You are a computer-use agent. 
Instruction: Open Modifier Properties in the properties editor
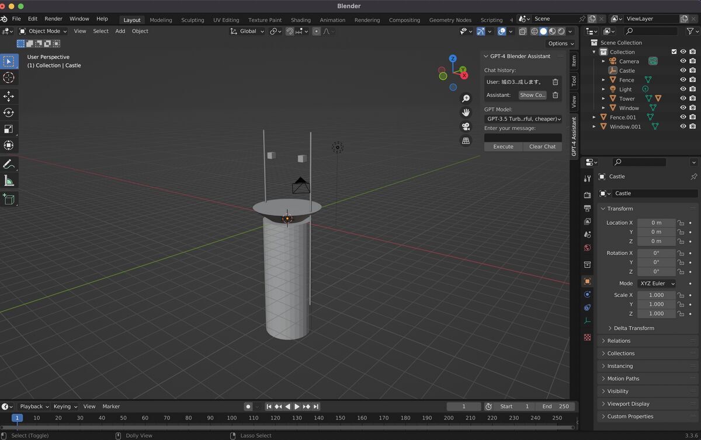tap(587, 308)
